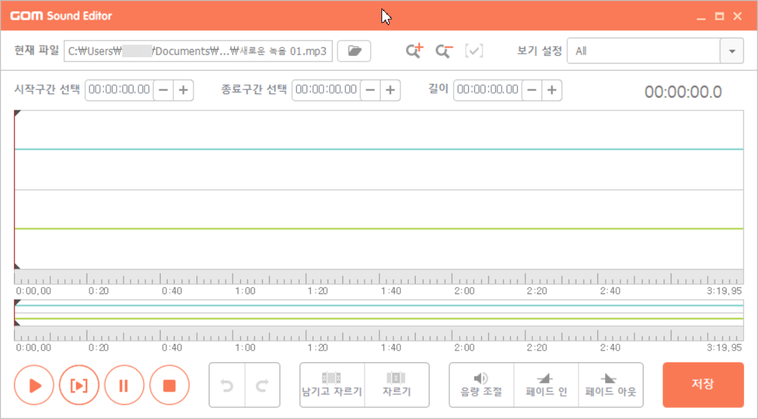The image size is (758, 419).
Task: Apply 페이드 인 fade in
Action: (x=546, y=385)
